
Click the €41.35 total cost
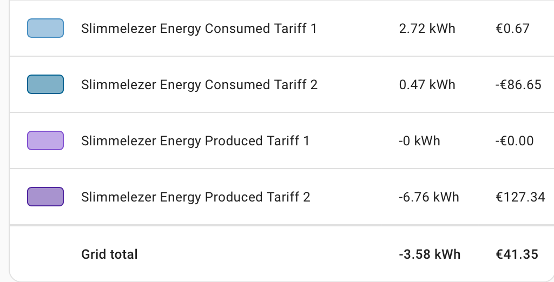[x=517, y=254]
